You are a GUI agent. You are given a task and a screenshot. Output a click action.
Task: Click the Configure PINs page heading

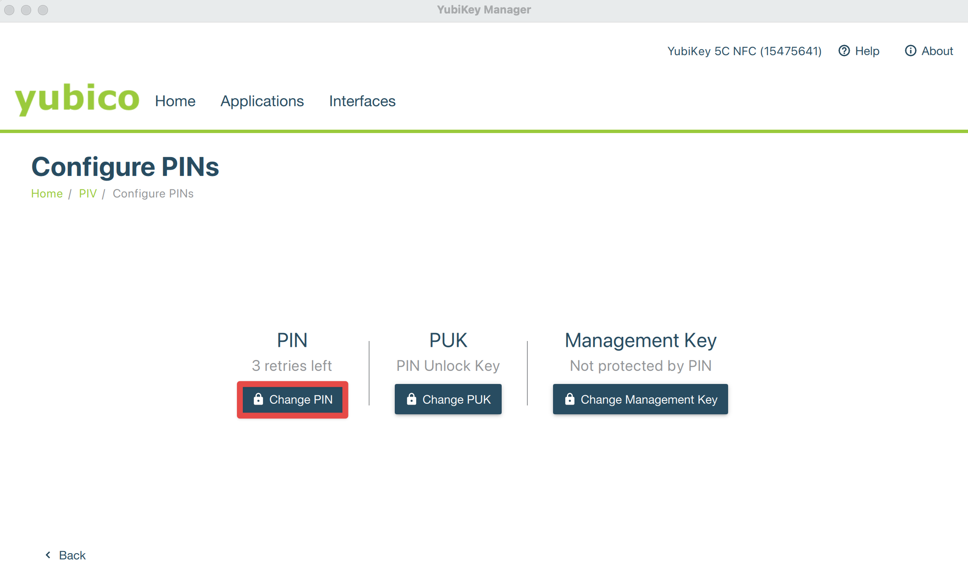click(x=125, y=167)
